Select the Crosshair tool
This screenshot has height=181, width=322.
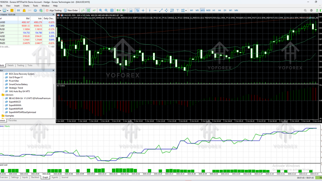pos(143,10)
